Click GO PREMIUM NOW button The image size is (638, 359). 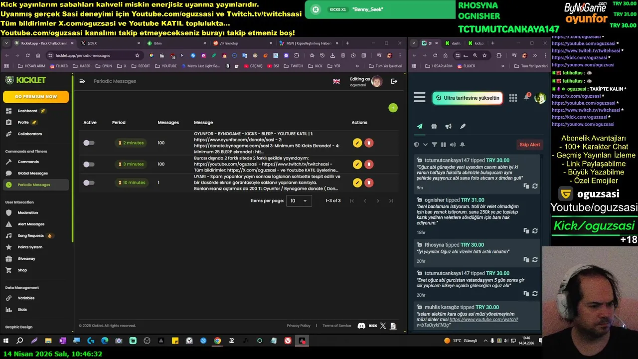36,97
